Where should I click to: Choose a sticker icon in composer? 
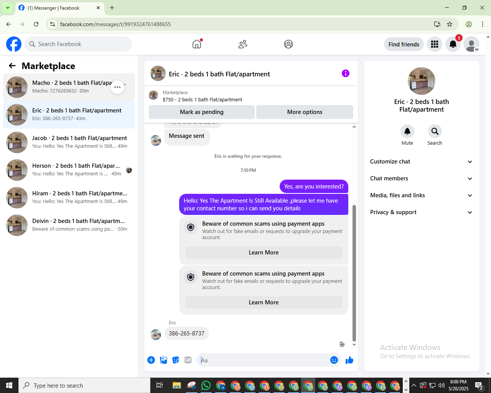click(176, 360)
